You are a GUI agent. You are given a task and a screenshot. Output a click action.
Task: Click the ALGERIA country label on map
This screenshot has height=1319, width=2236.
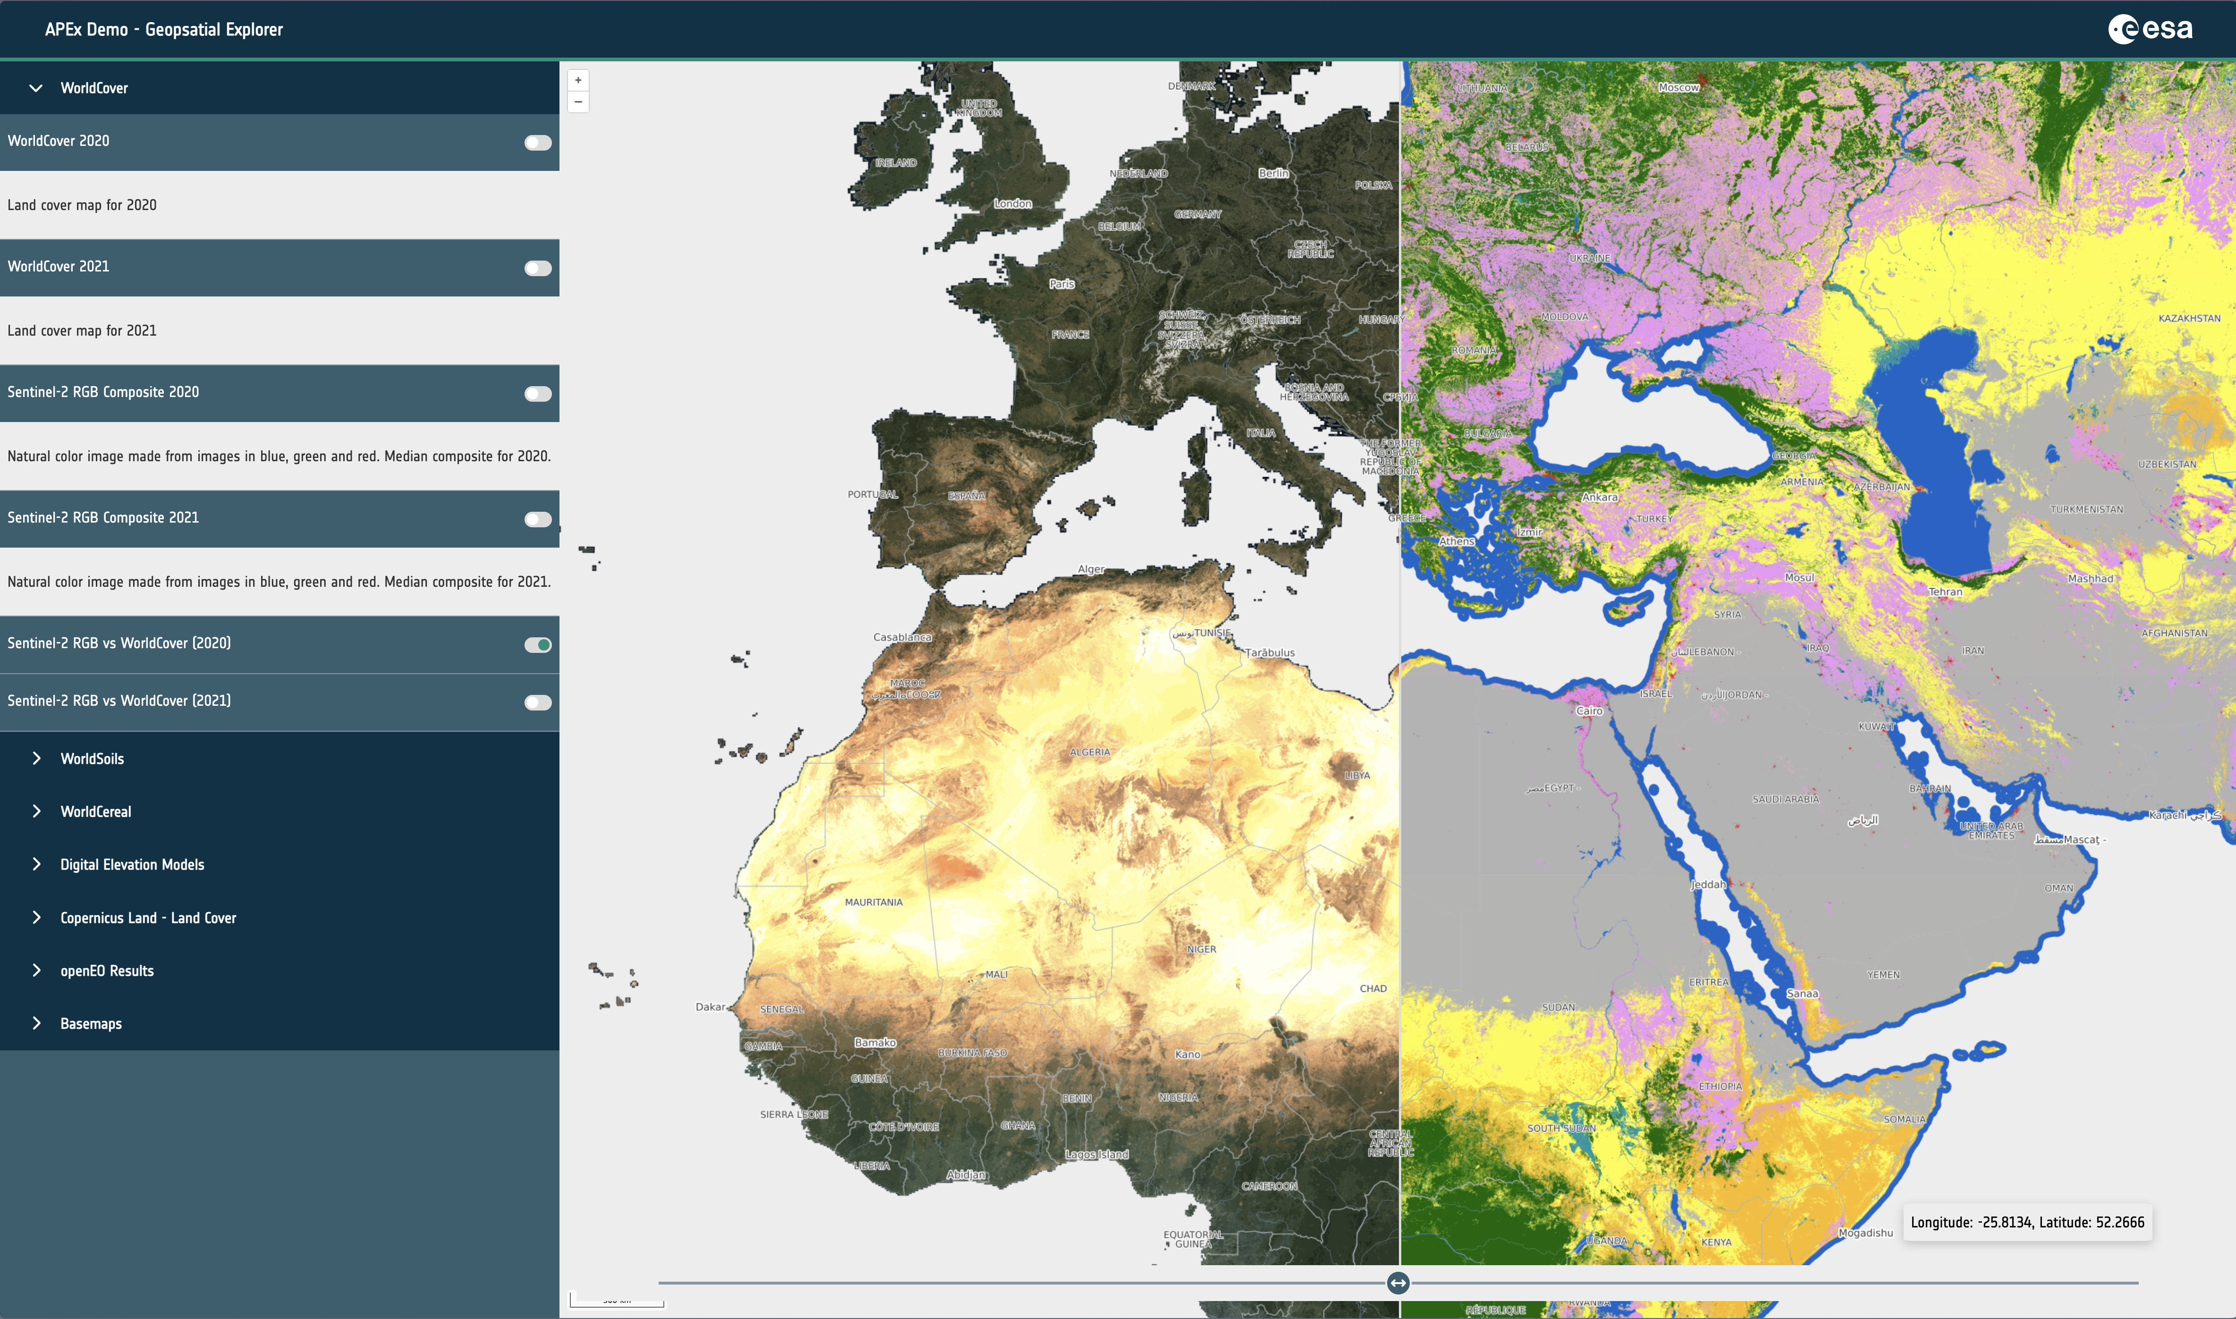pyautogui.click(x=1090, y=752)
